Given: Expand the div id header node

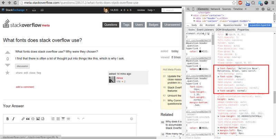Looking at the screenshot, I should pos(194,18).
